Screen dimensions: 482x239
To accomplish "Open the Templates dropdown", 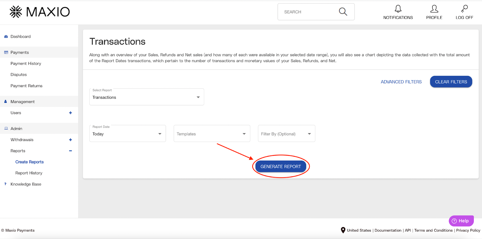I will point(212,134).
